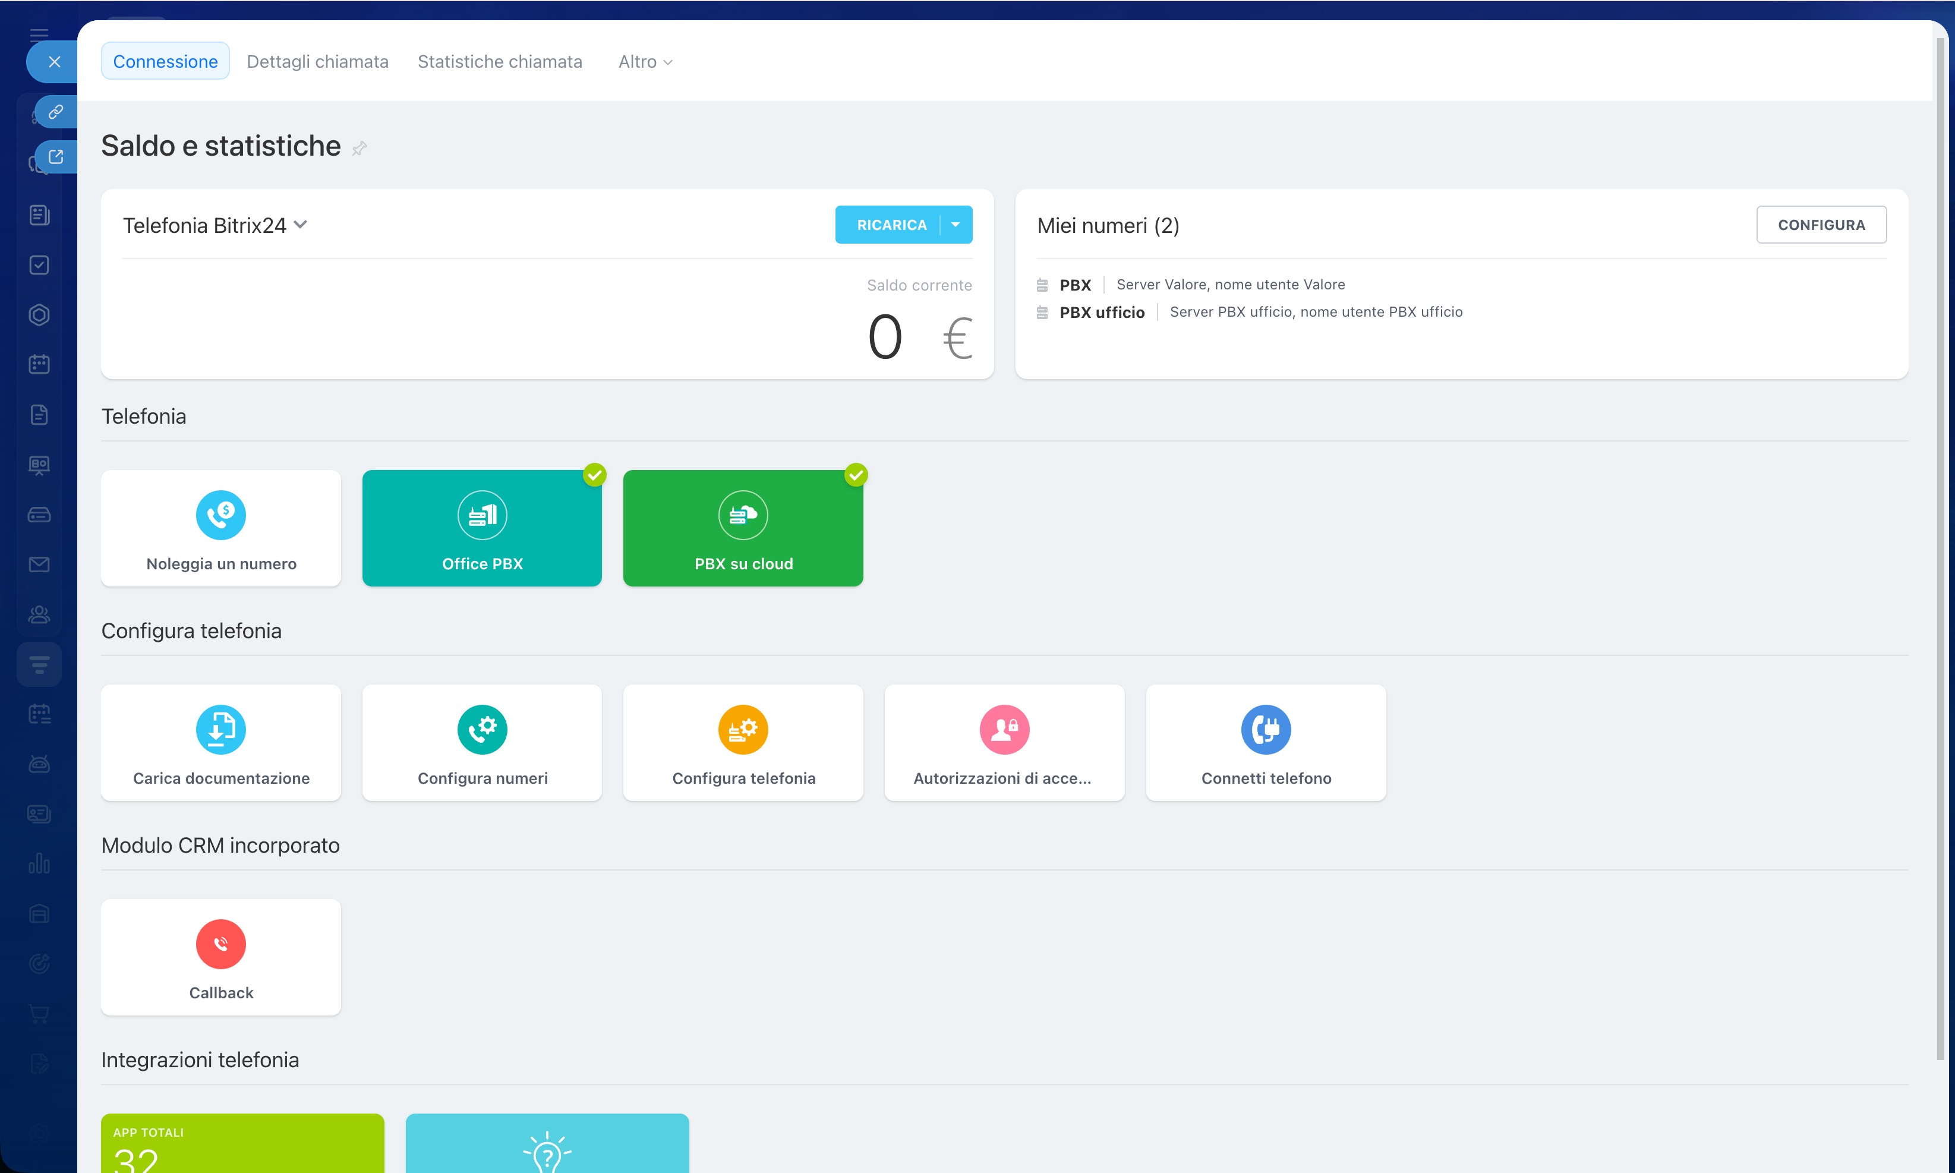Open the PBX ufficio number entry
The image size is (1955, 1173).
click(1102, 312)
